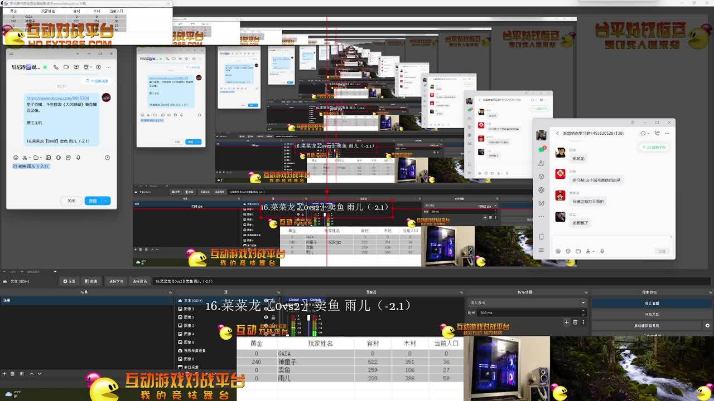Toggle lock on 图像 3 source

tap(274, 309)
